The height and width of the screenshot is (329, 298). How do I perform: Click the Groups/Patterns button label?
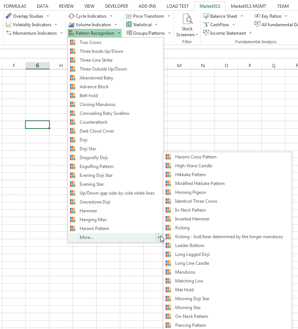click(x=149, y=33)
